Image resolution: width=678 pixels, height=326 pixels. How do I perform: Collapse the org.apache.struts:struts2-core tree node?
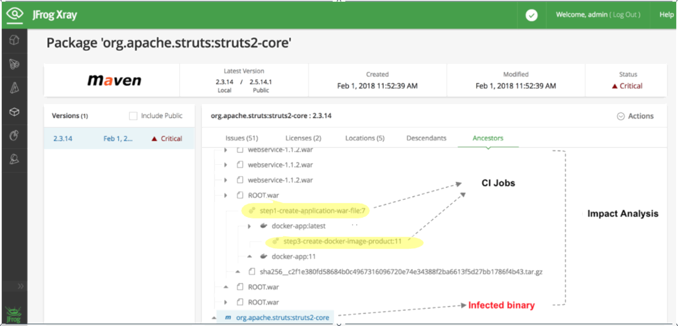point(214,318)
